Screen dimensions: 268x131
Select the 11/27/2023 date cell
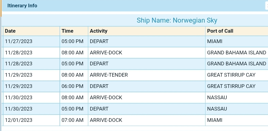[x=19, y=41]
